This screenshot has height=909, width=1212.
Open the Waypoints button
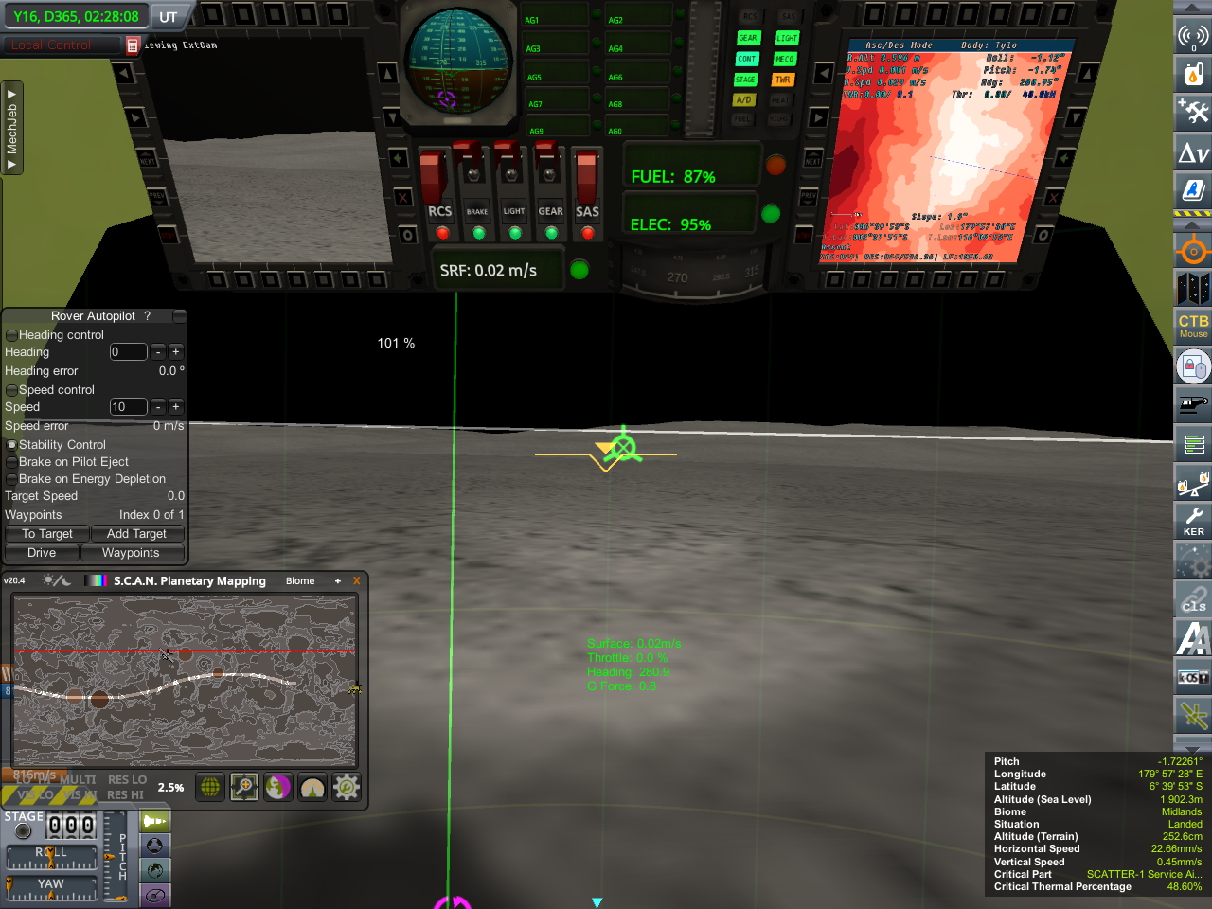pyautogui.click(x=131, y=553)
